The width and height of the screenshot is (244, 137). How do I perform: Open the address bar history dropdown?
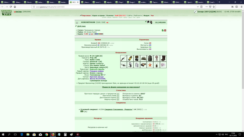[x=198, y=7]
